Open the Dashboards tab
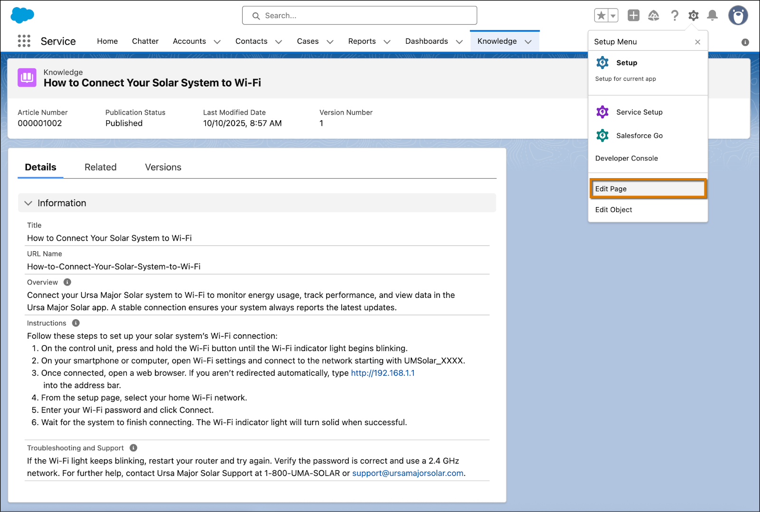The image size is (760, 512). point(427,41)
